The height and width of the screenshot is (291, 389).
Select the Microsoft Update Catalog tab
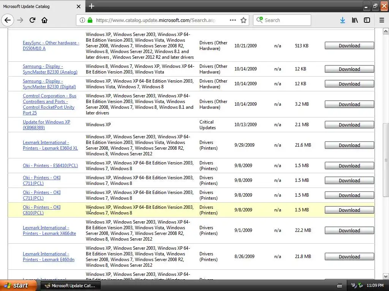click(43, 6)
